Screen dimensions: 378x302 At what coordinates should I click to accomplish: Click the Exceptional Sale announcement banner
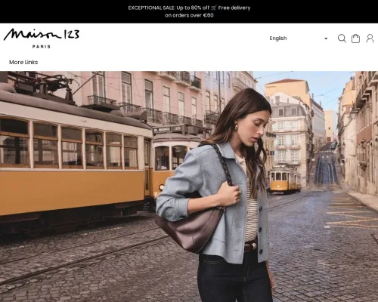pyautogui.click(x=189, y=11)
